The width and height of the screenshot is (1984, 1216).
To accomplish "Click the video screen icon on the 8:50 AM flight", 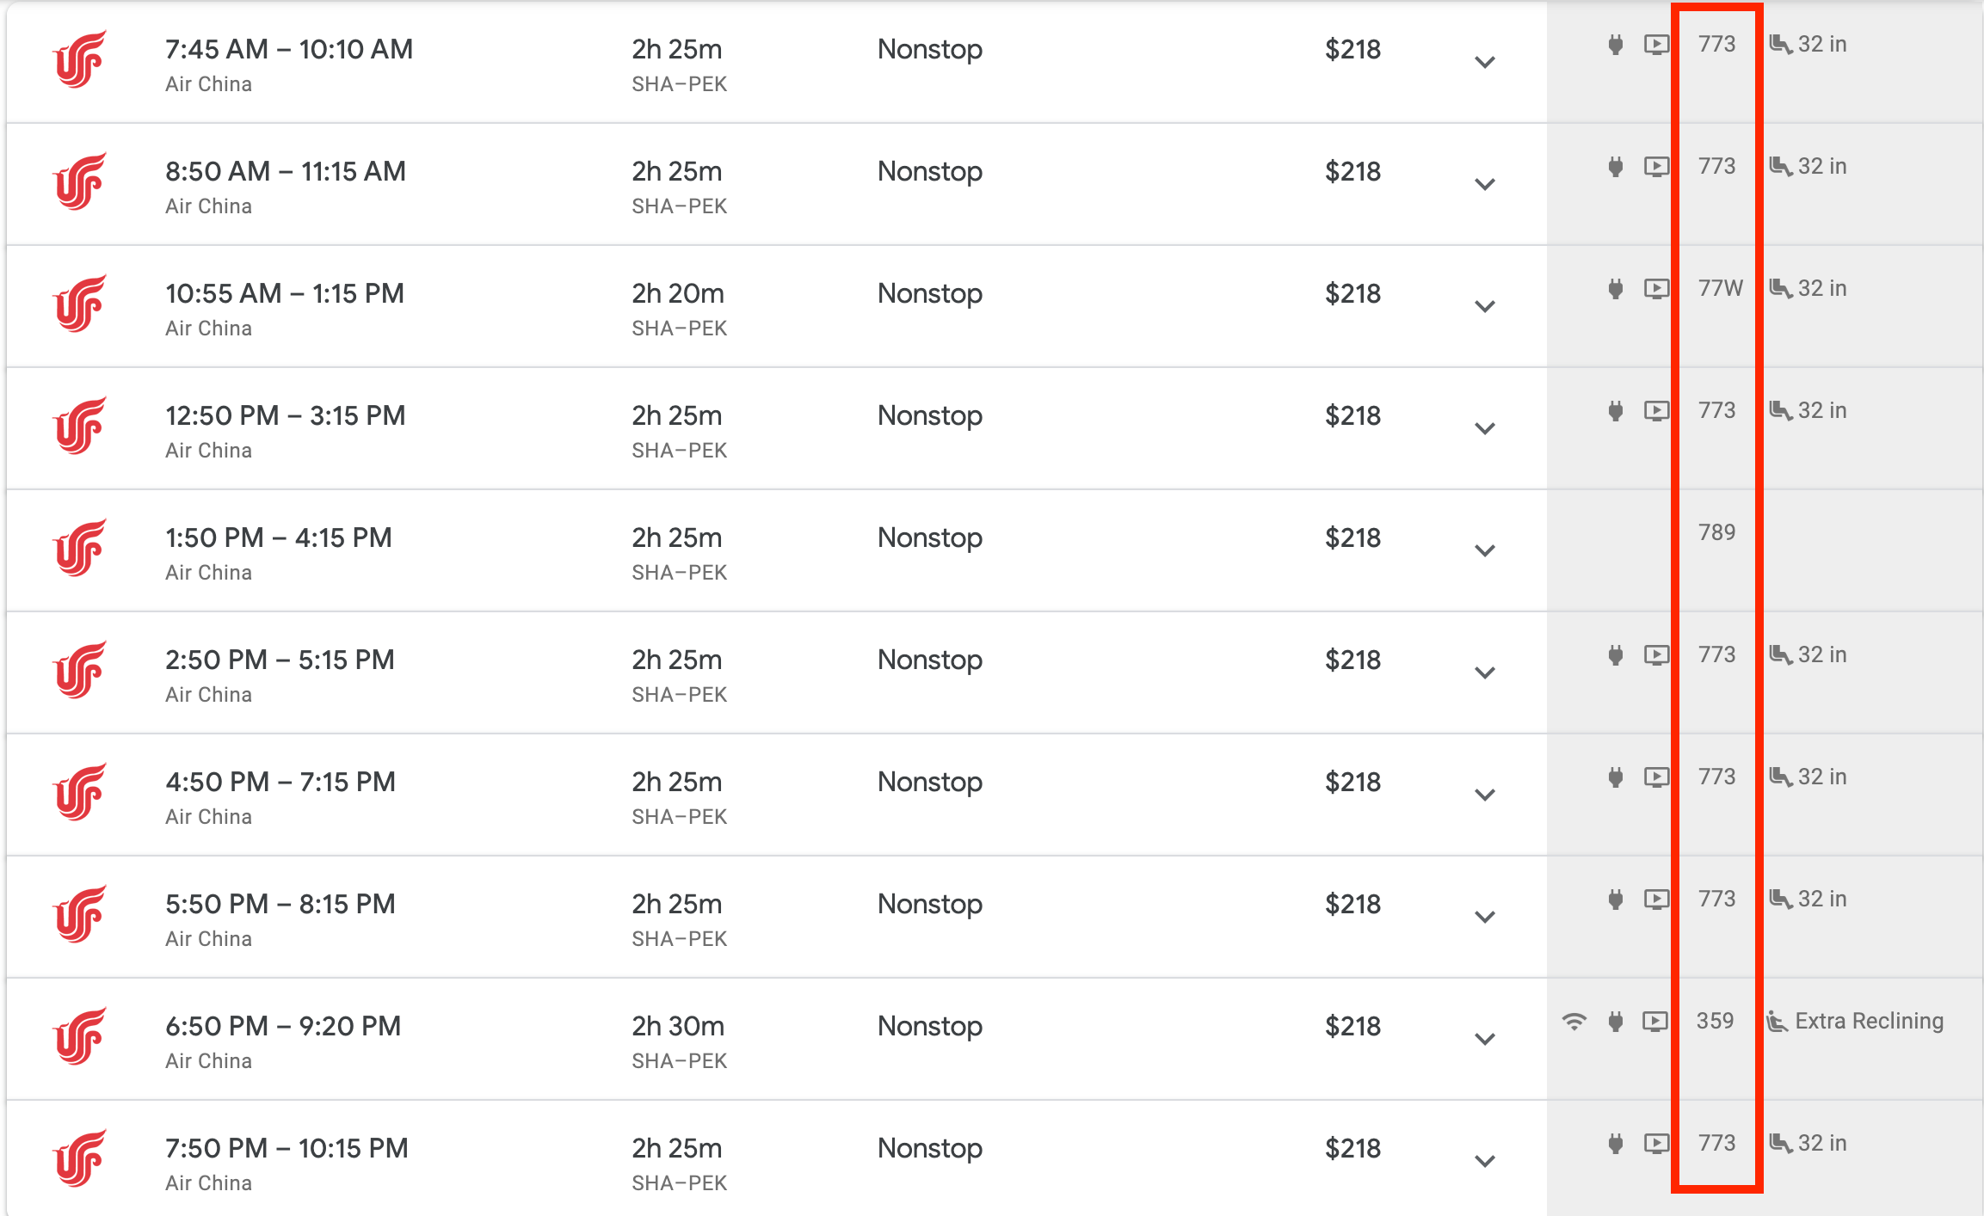I will (x=1656, y=167).
